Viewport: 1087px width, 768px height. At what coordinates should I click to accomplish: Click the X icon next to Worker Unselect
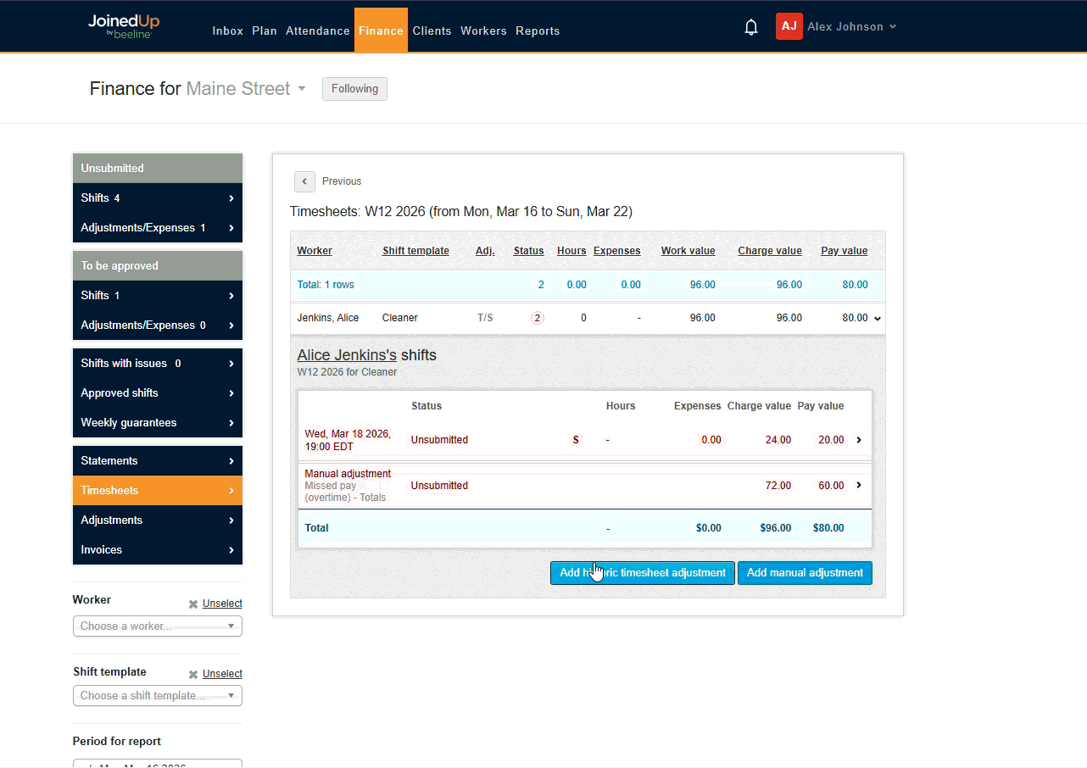pos(194,604)
